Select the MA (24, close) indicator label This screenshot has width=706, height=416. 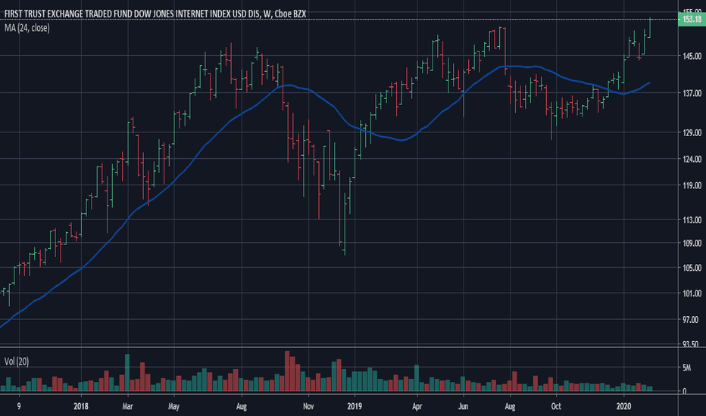27,28
